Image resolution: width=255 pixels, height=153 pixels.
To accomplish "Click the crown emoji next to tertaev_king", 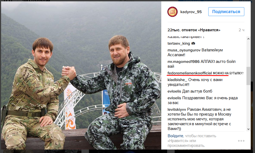I will tap(193, 43).
